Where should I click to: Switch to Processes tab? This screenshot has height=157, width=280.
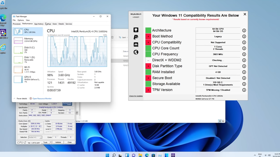click(x=17, y=24)
